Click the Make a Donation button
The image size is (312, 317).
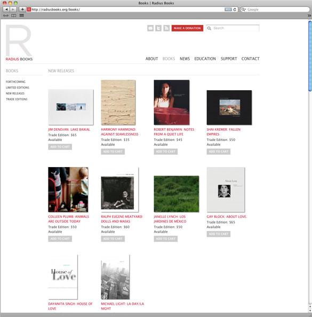click(x=187, y=28)
